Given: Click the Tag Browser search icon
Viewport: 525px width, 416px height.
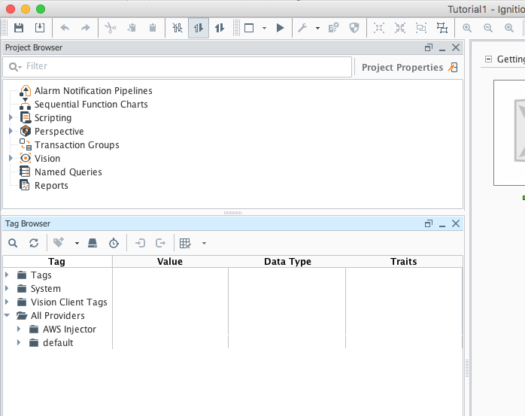Looking at the screenshot, I should tap(13, 243).
